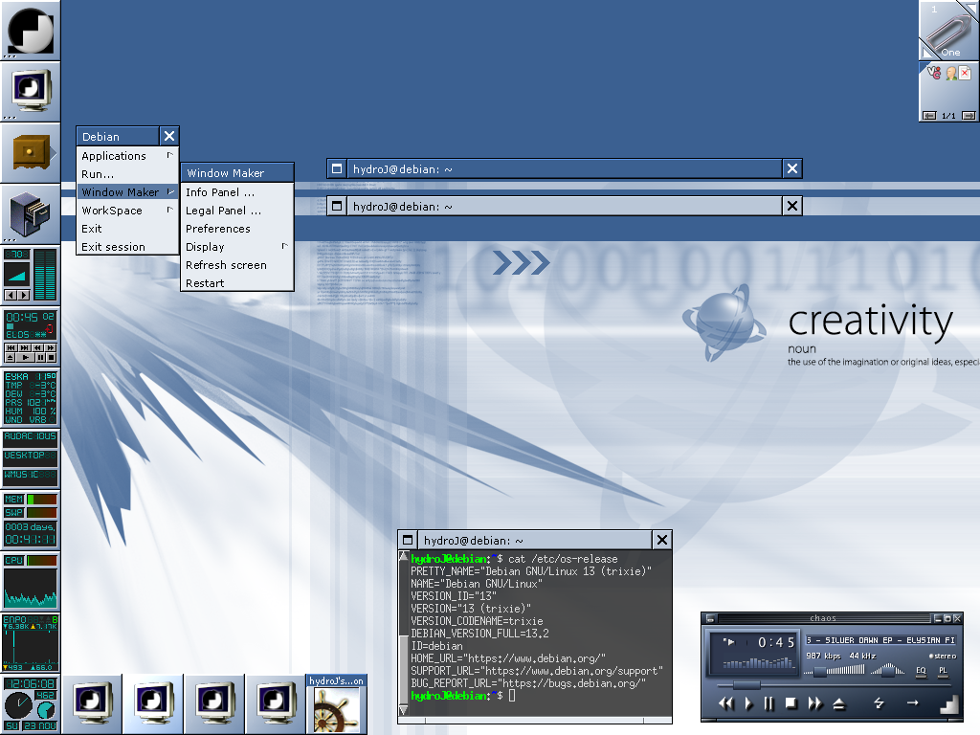Toggle the PL playlist button
Image resolution: width=980 pixels, height=735 pixels.
pos(943,671)
